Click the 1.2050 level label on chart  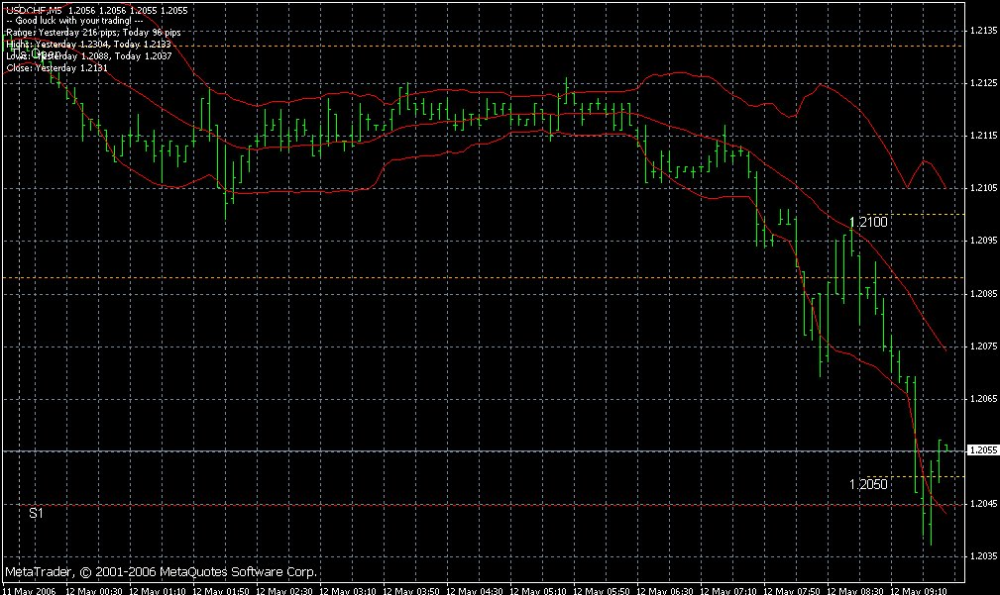868,484
